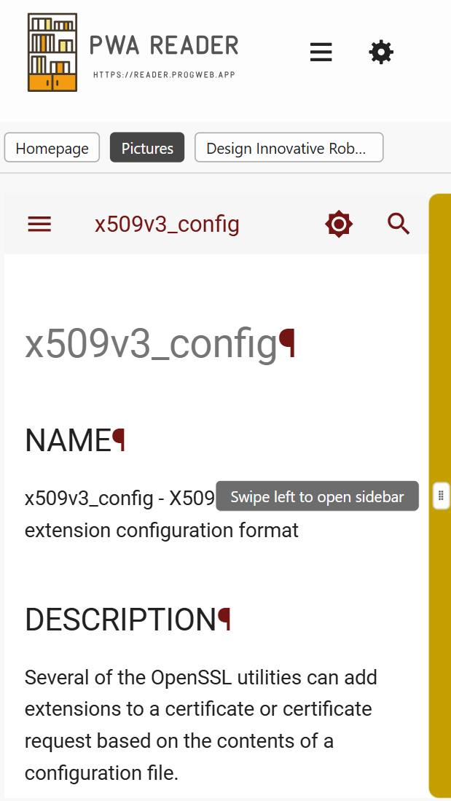The height and width of the screenshot is (801, 451).
Task: Click the NAME section heading text
Action: pyautogui.click(x=67, y=440)
